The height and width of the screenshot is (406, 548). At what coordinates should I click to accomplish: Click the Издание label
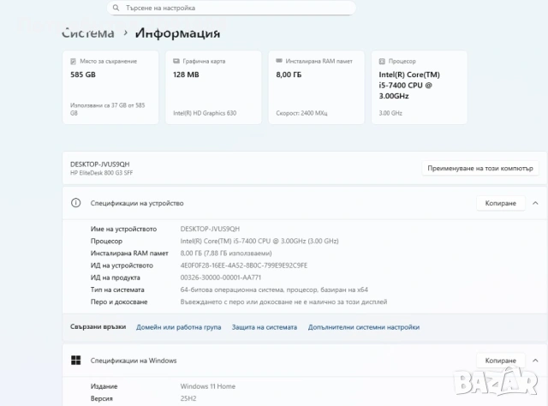click(104, 386)
